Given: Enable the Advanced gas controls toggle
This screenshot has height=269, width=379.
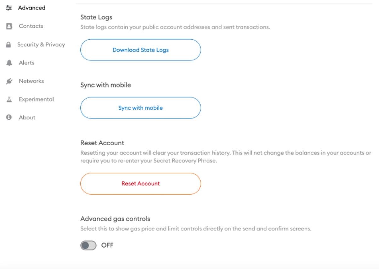Looking at the screenshot, I should pos(88,245).
